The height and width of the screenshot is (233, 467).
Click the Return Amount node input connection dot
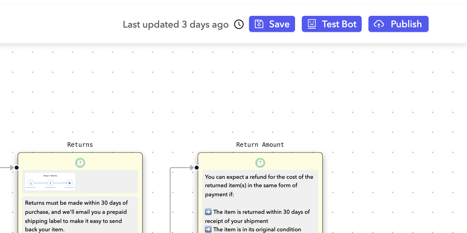197,168
